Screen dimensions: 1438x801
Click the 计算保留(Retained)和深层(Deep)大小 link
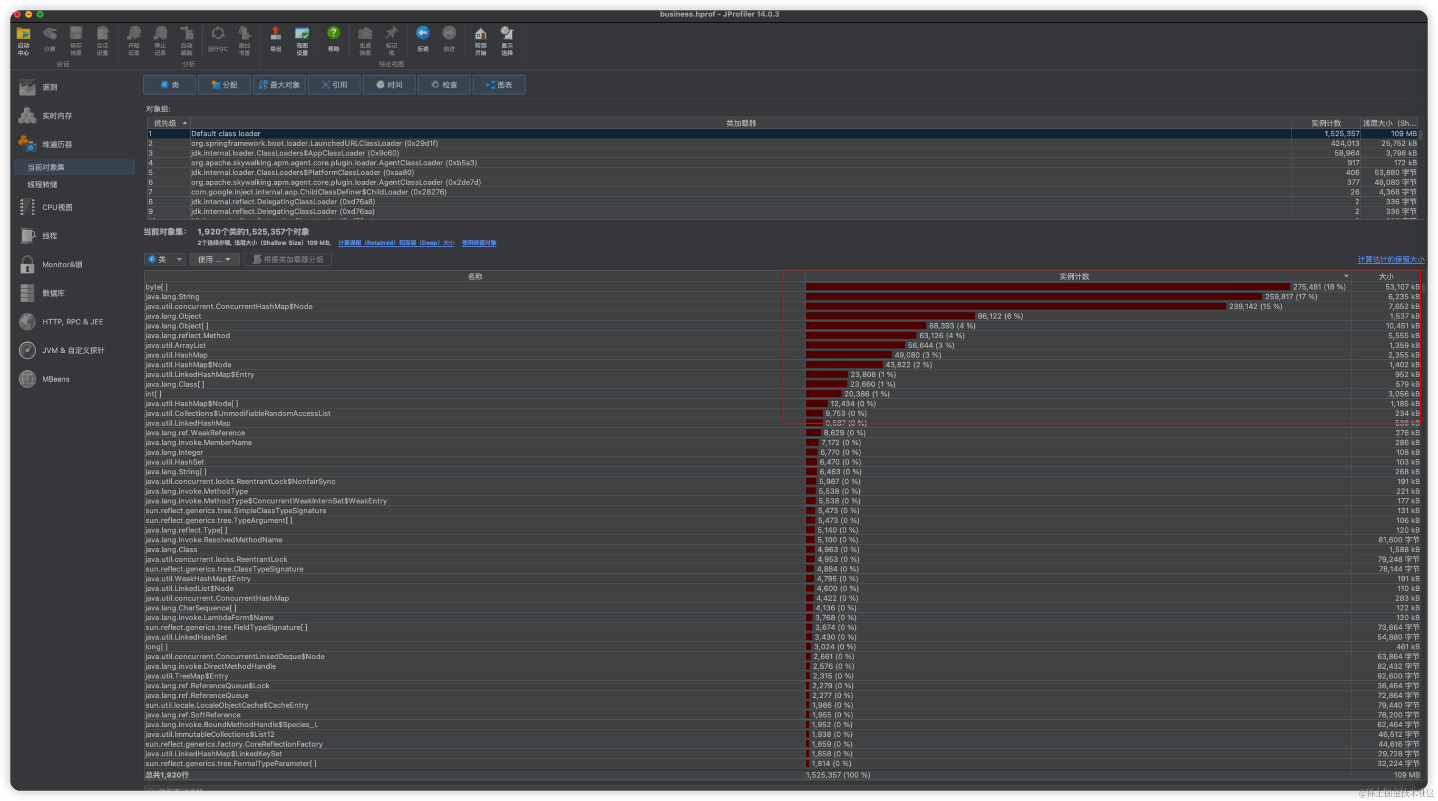396,243
